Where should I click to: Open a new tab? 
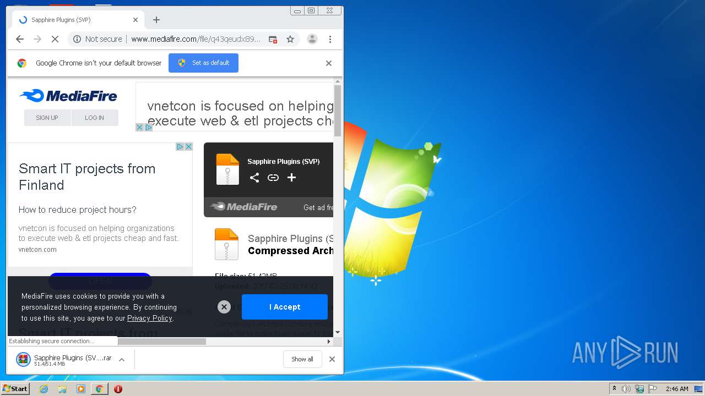click(x=156, y=20)
